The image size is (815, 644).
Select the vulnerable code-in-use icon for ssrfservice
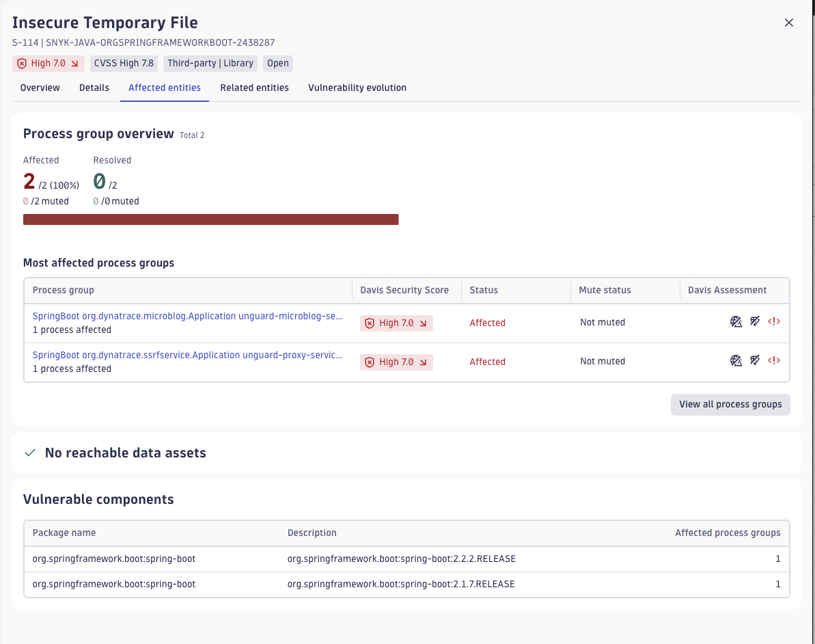773,360
